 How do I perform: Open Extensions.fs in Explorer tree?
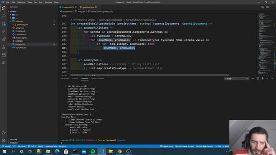(21, 34)
